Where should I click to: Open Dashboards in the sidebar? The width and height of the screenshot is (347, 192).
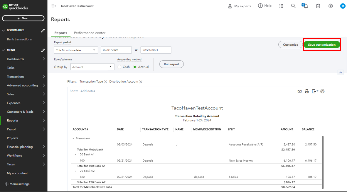(x=24, y=59)
